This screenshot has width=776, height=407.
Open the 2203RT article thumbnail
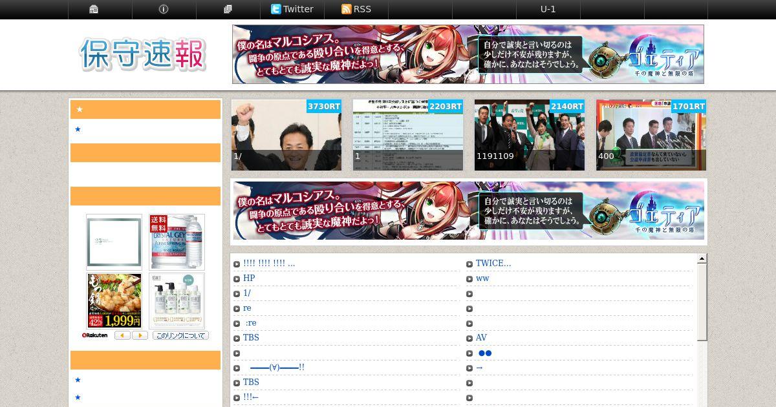[408, 135]
